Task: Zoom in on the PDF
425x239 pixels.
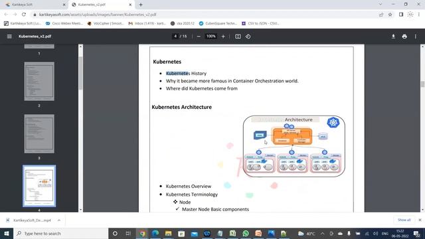Action: tap(223, 37)
